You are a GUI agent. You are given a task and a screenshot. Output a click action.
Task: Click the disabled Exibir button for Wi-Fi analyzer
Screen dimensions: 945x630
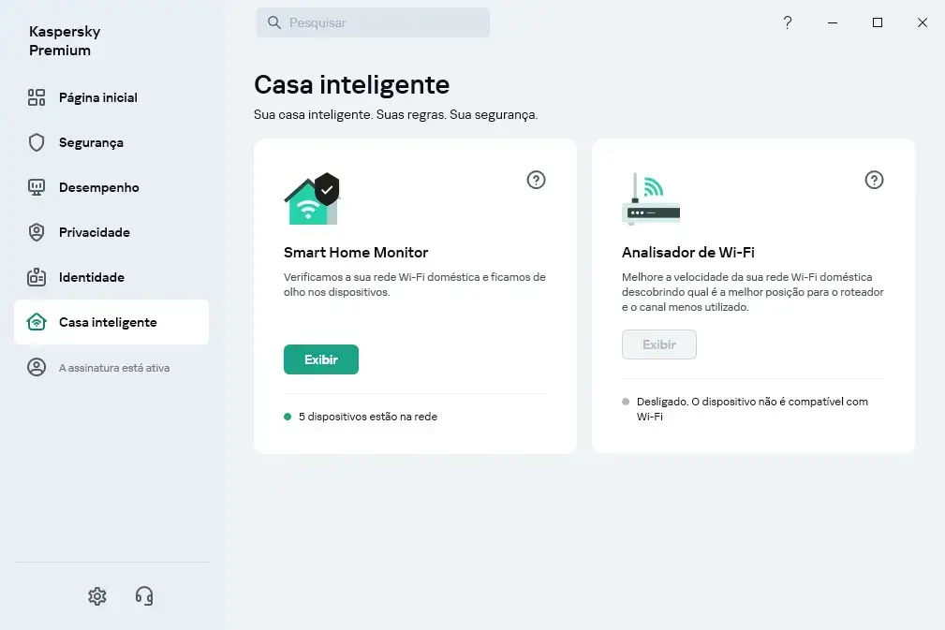click(x=659, y=344)
